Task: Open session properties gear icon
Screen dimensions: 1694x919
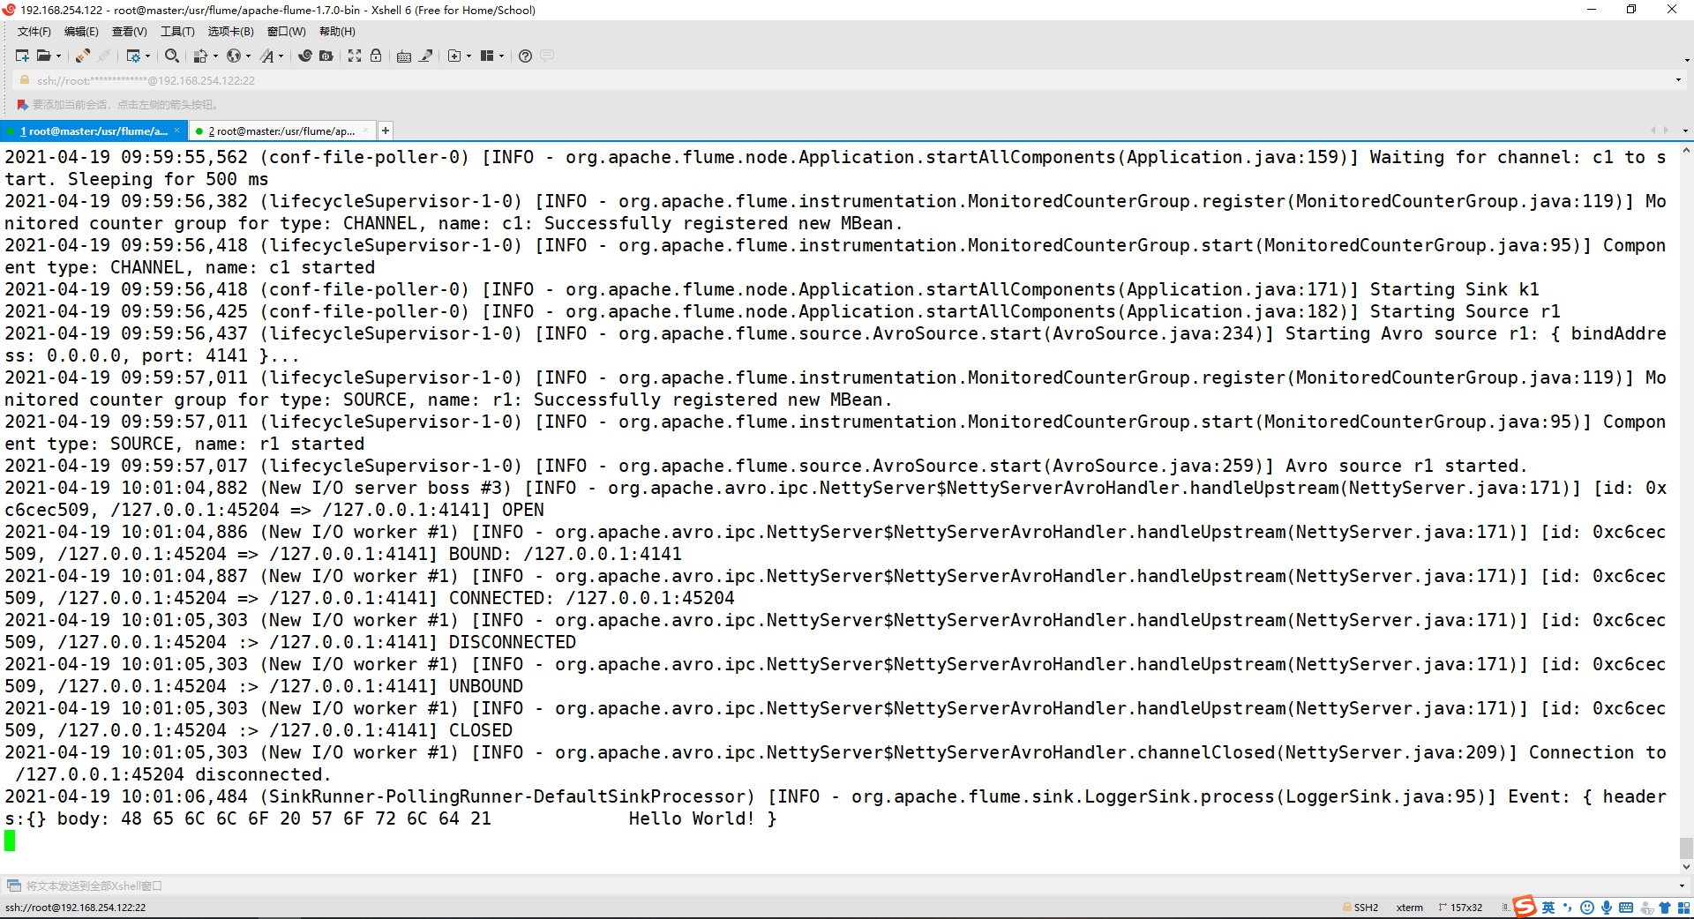Action: 133,56
